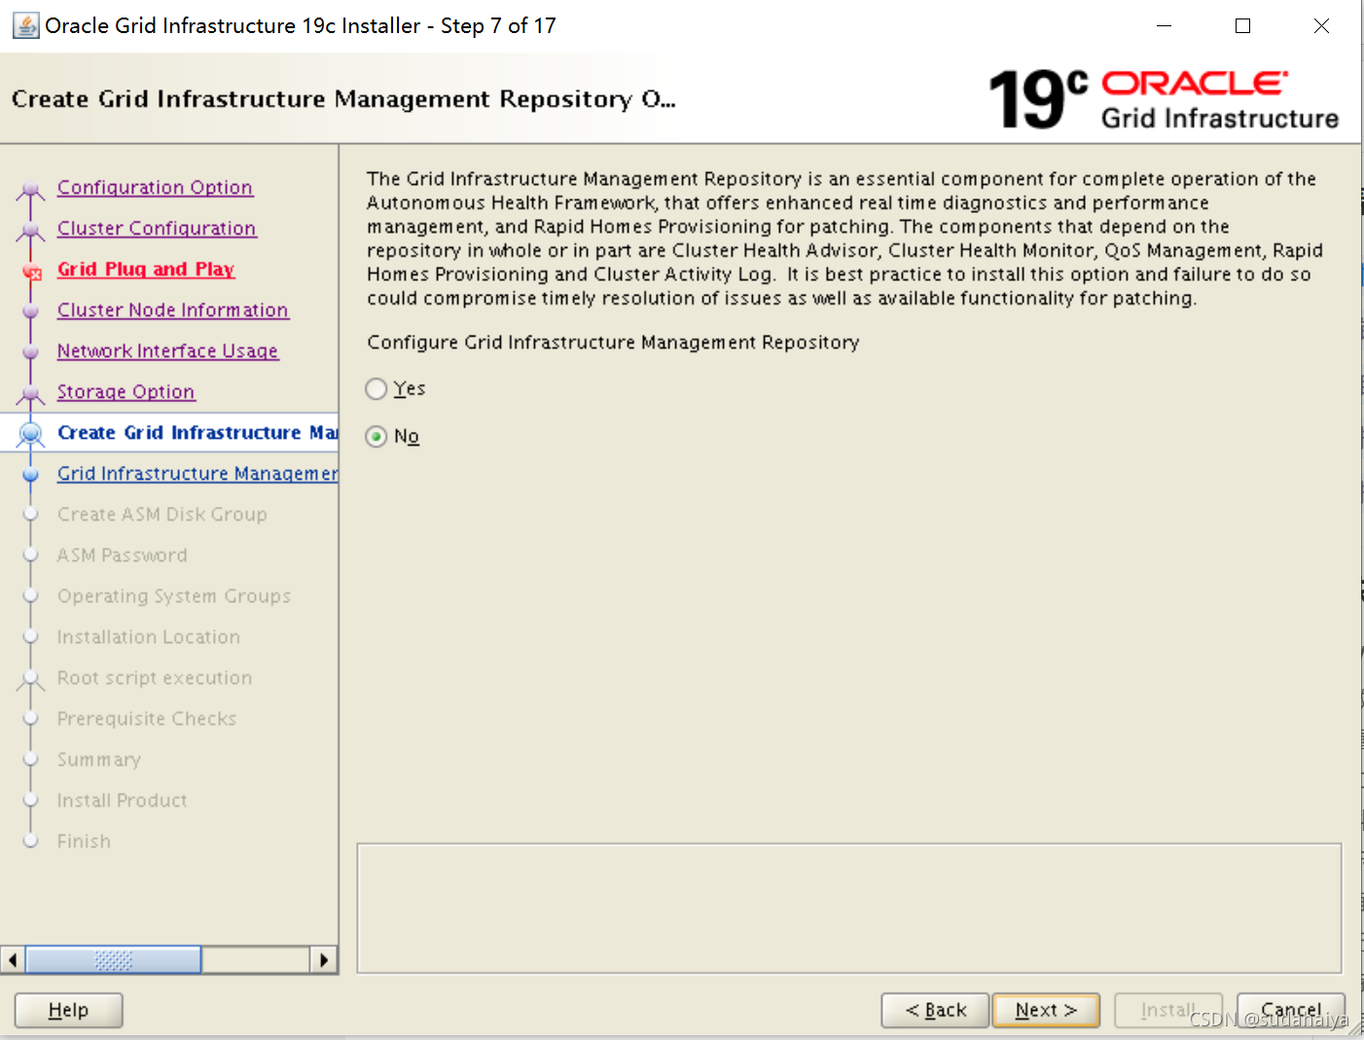Click the Oracle 19c Grid Infrastructure logo
Viewport: 1364px width, 1040px height.
pos(1164,99)
